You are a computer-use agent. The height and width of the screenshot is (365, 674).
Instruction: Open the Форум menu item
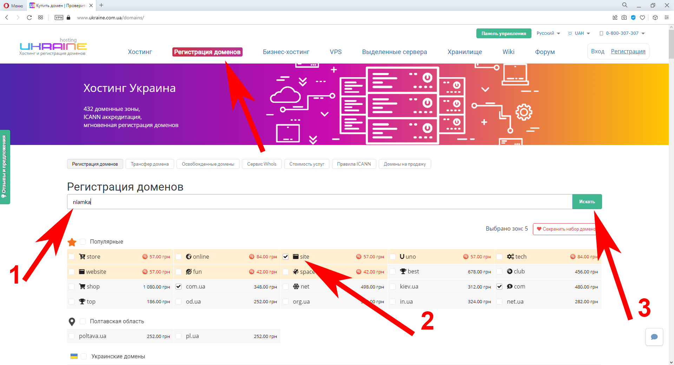click(x=545, y=52)
